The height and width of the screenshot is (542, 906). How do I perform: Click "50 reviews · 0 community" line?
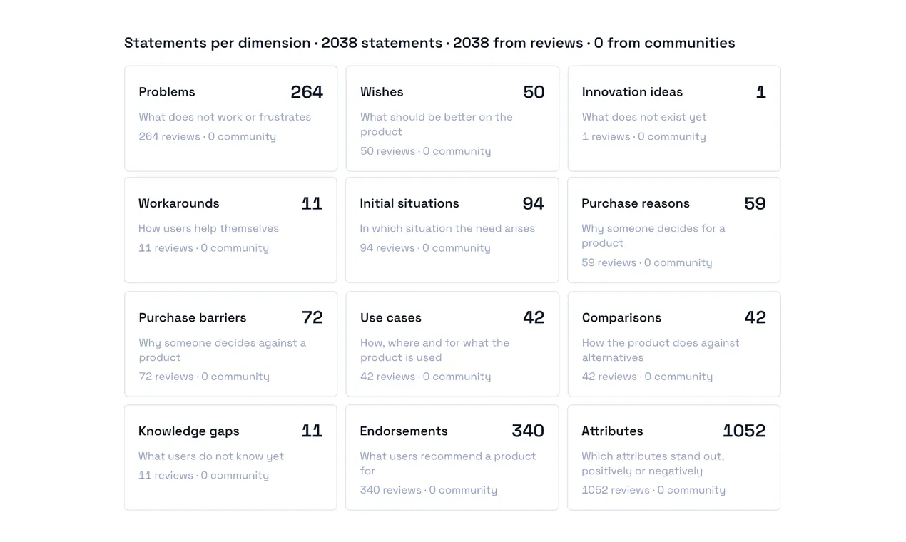point(426,151)
